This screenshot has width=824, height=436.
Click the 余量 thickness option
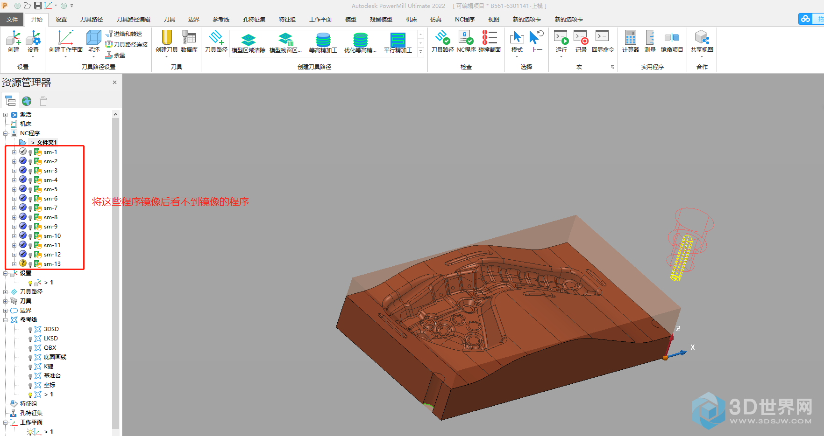[x=115, y=55]
